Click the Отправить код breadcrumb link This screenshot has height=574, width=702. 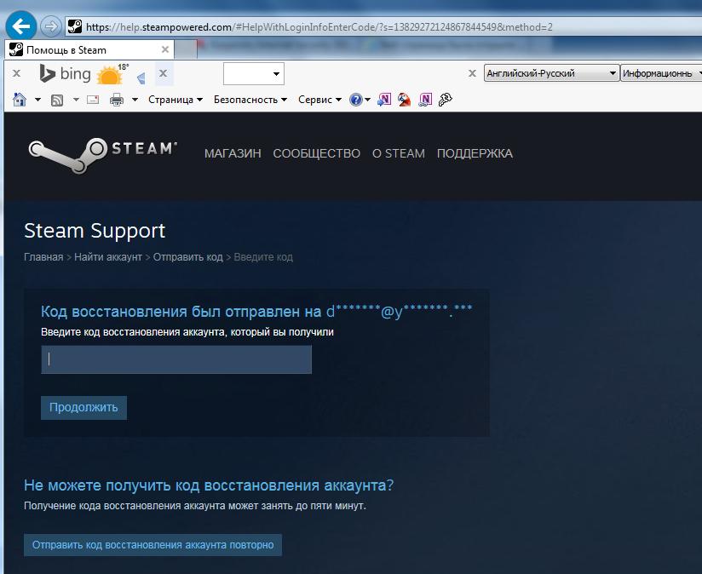coord(188,257)
